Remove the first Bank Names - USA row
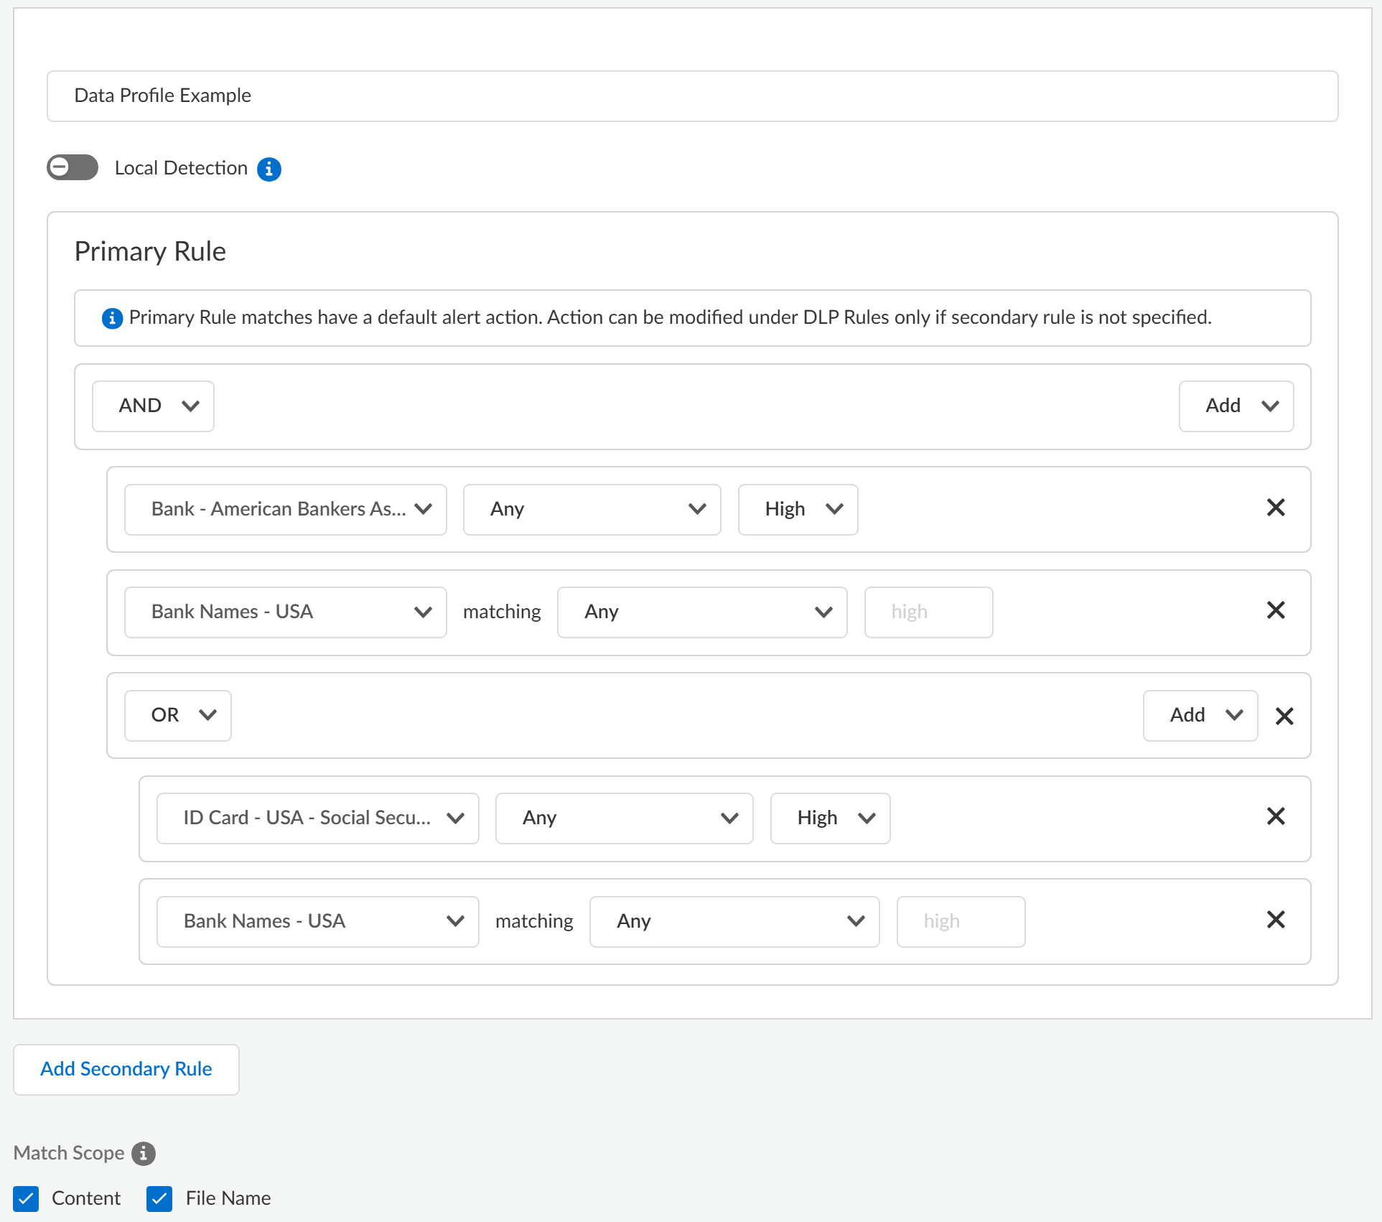 (x=1275, y=610)
